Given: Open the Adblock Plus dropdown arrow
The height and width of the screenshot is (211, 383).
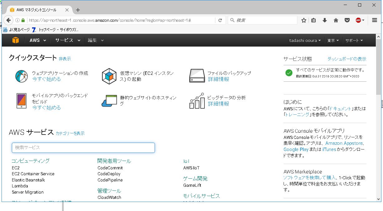Looking at the screenshot, I should pos(363,21).
